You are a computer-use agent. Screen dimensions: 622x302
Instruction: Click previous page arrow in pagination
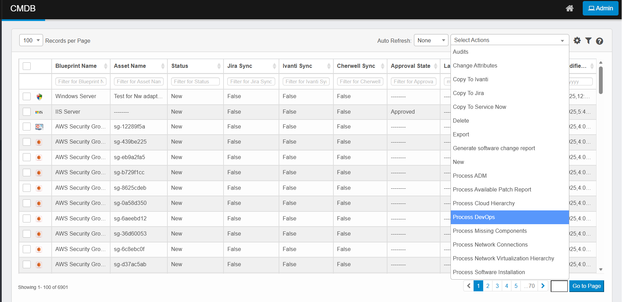468,286
